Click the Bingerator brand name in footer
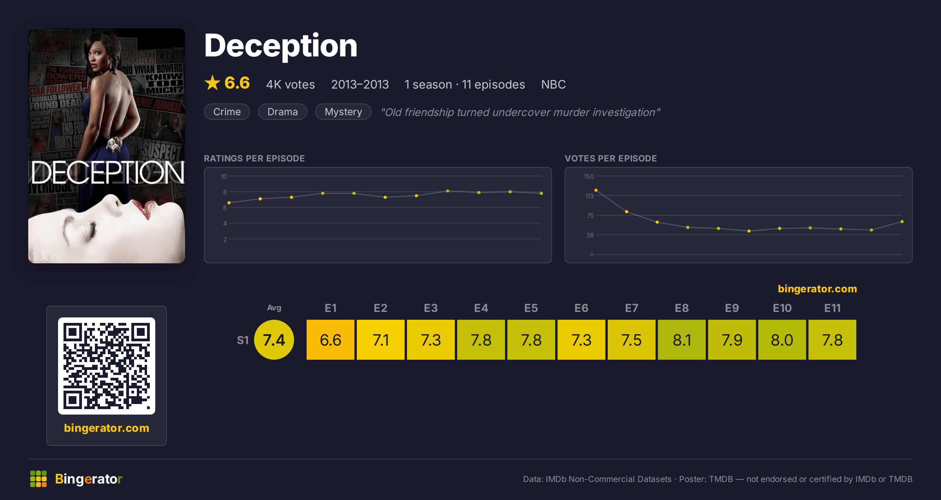 (x=89, y=479)
